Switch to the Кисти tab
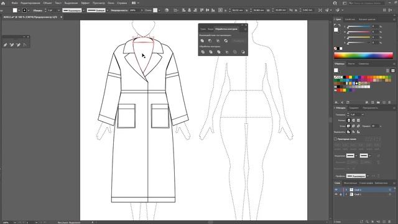398x224 pixels. tap(351, 63)
